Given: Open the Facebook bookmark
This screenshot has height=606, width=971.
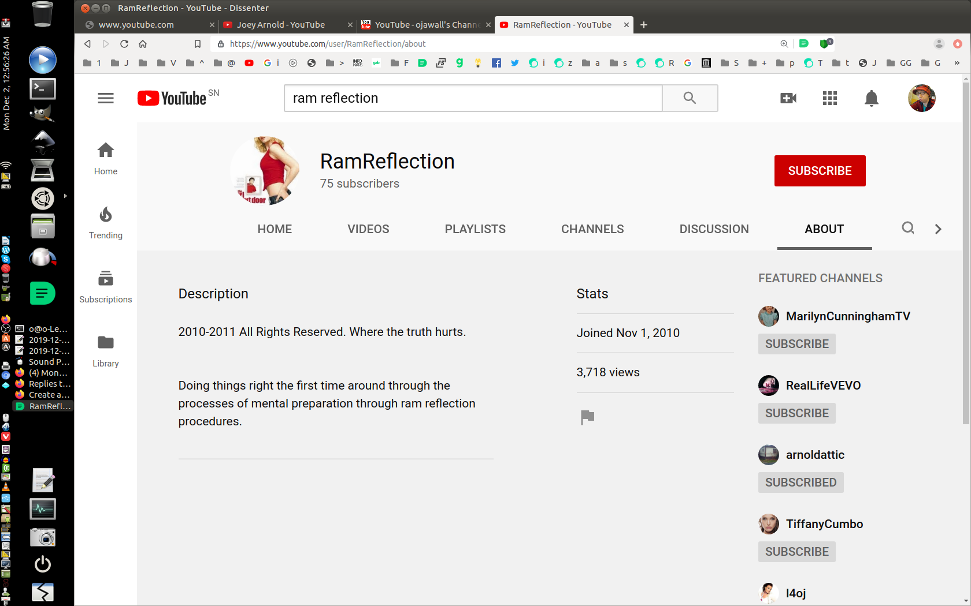Looking at the screenshot, I should [x=496, y=63].
